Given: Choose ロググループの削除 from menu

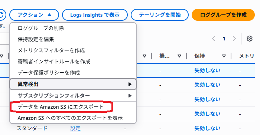Looking at the screenshot, I should (x=40, y=28).
